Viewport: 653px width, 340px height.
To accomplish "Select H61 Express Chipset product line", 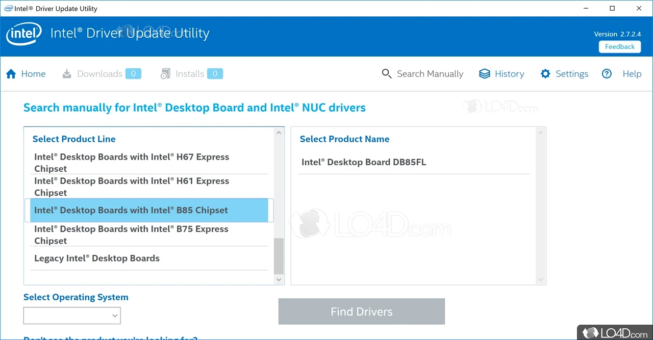I will pos(132,187).
